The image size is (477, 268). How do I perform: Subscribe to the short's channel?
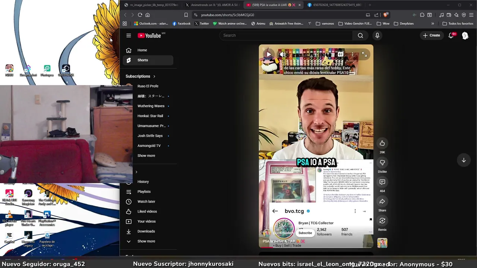click(x=305, y=233)
